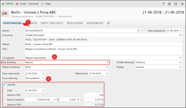The width and height of the screenshot is (186, 108).
Task: Click the Kwota w walucie amount 1 500,00
Action: tap(35, 100)
